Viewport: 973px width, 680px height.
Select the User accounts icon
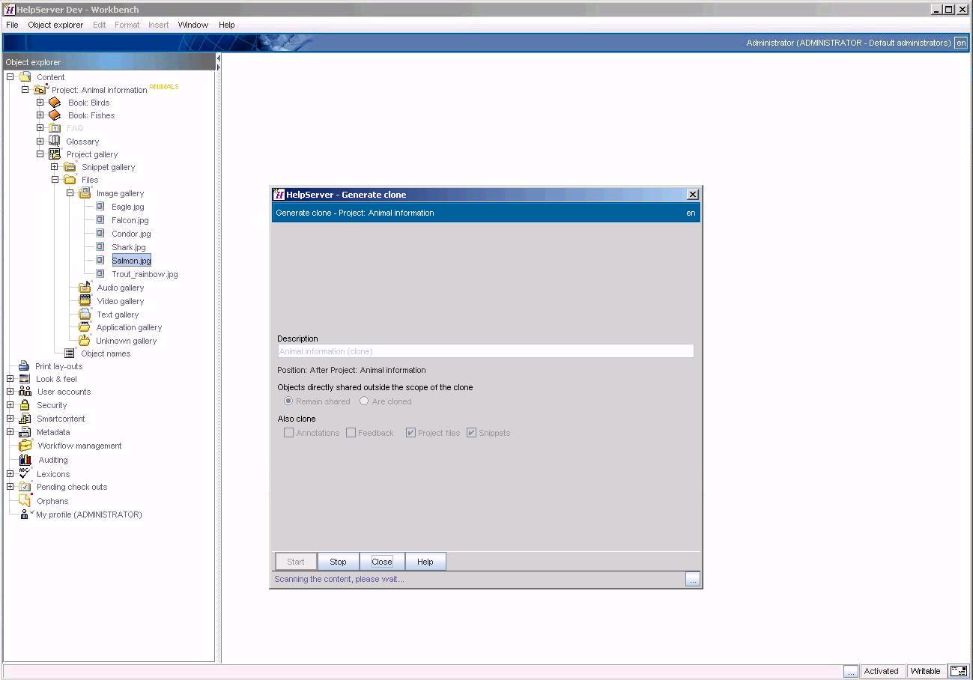(25, 392)
